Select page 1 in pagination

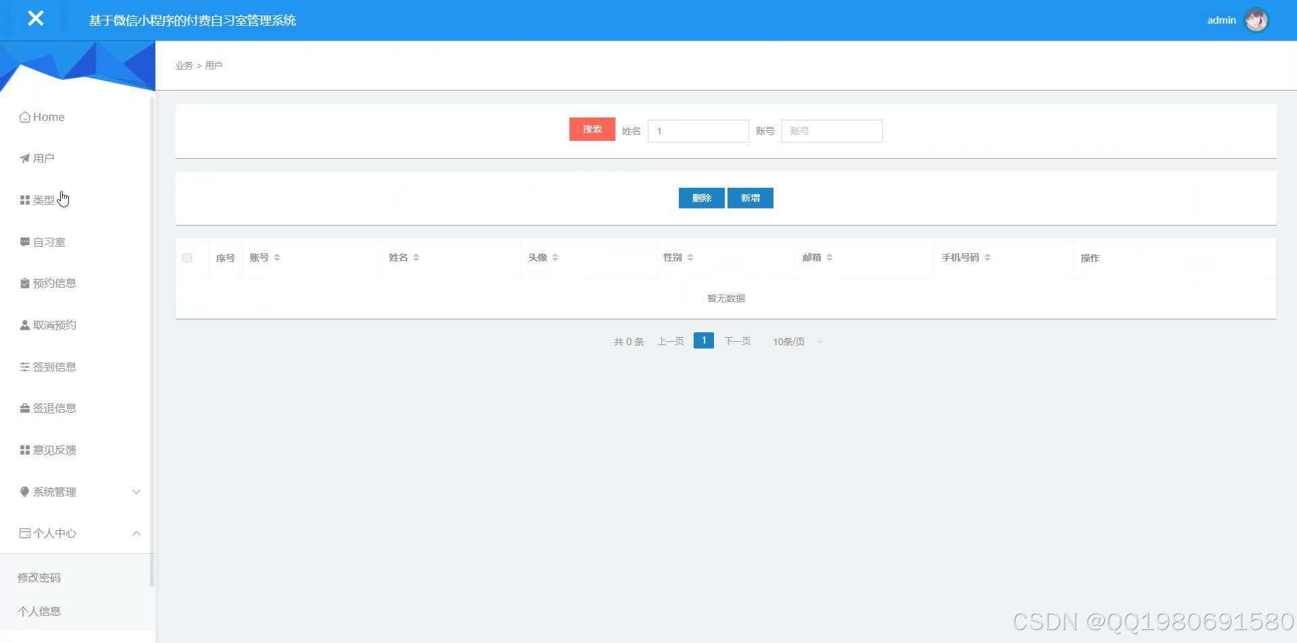[x=704, y=340]
